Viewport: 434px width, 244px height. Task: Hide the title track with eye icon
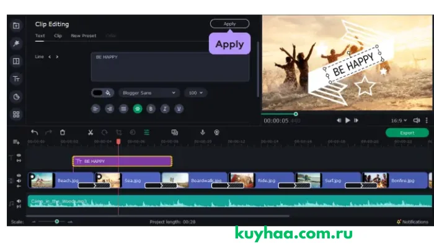(19, 155)
